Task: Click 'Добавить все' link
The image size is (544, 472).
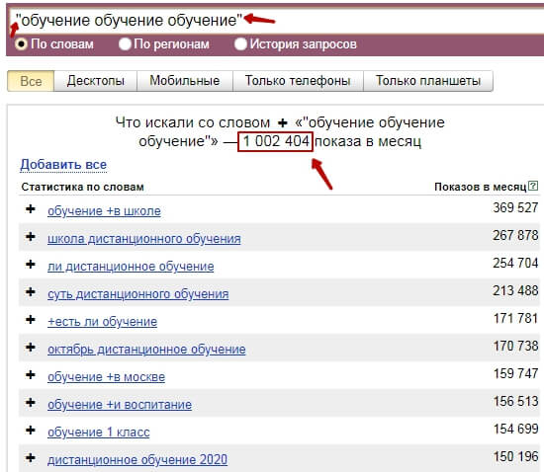Action: pos(63,165)
